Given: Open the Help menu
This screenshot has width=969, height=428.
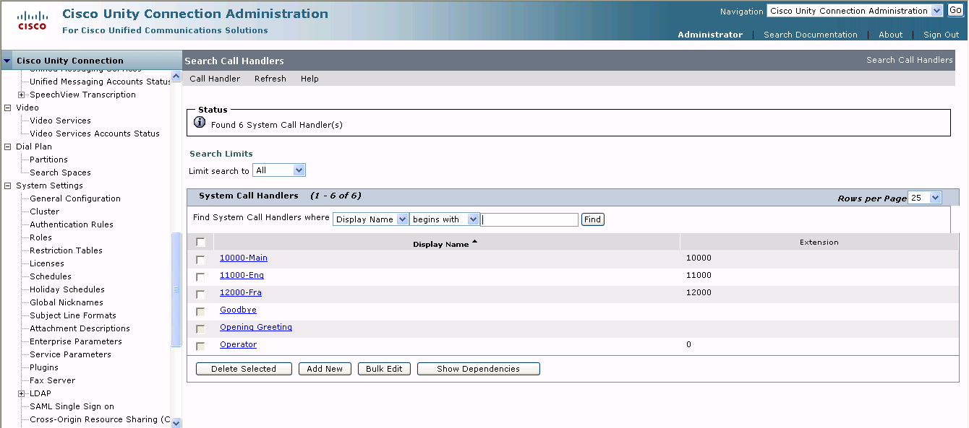Looking at the screenshot, I should [x=310, y=79].
